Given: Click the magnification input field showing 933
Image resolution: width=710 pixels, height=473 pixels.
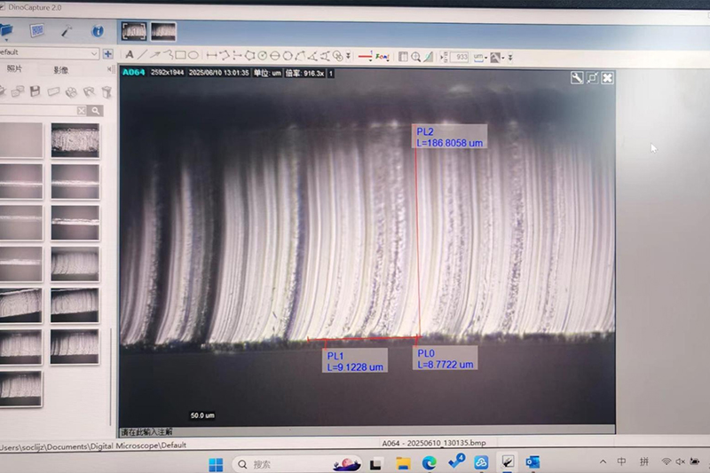Looking at the screenshot, I should [460, 57].
